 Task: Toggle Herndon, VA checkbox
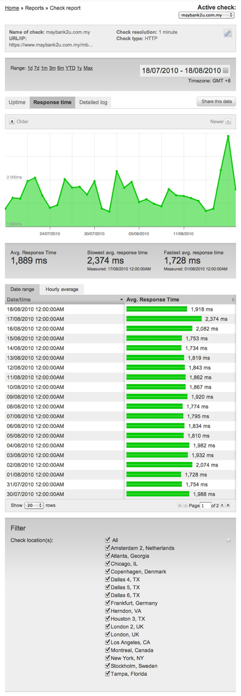[x=108, y=611]
